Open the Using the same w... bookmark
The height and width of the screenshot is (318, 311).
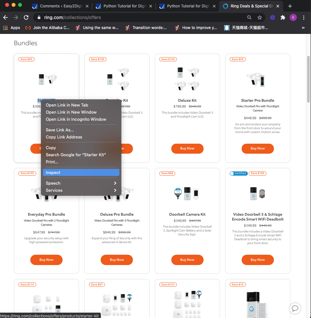pos(97,28)
